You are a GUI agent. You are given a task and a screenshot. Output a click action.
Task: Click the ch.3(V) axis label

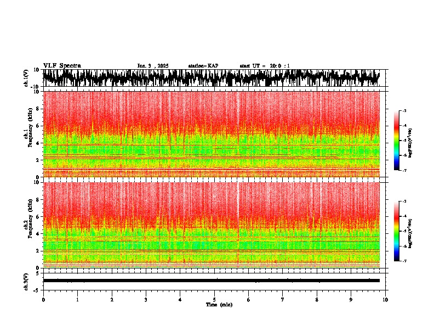pos(26,282)
